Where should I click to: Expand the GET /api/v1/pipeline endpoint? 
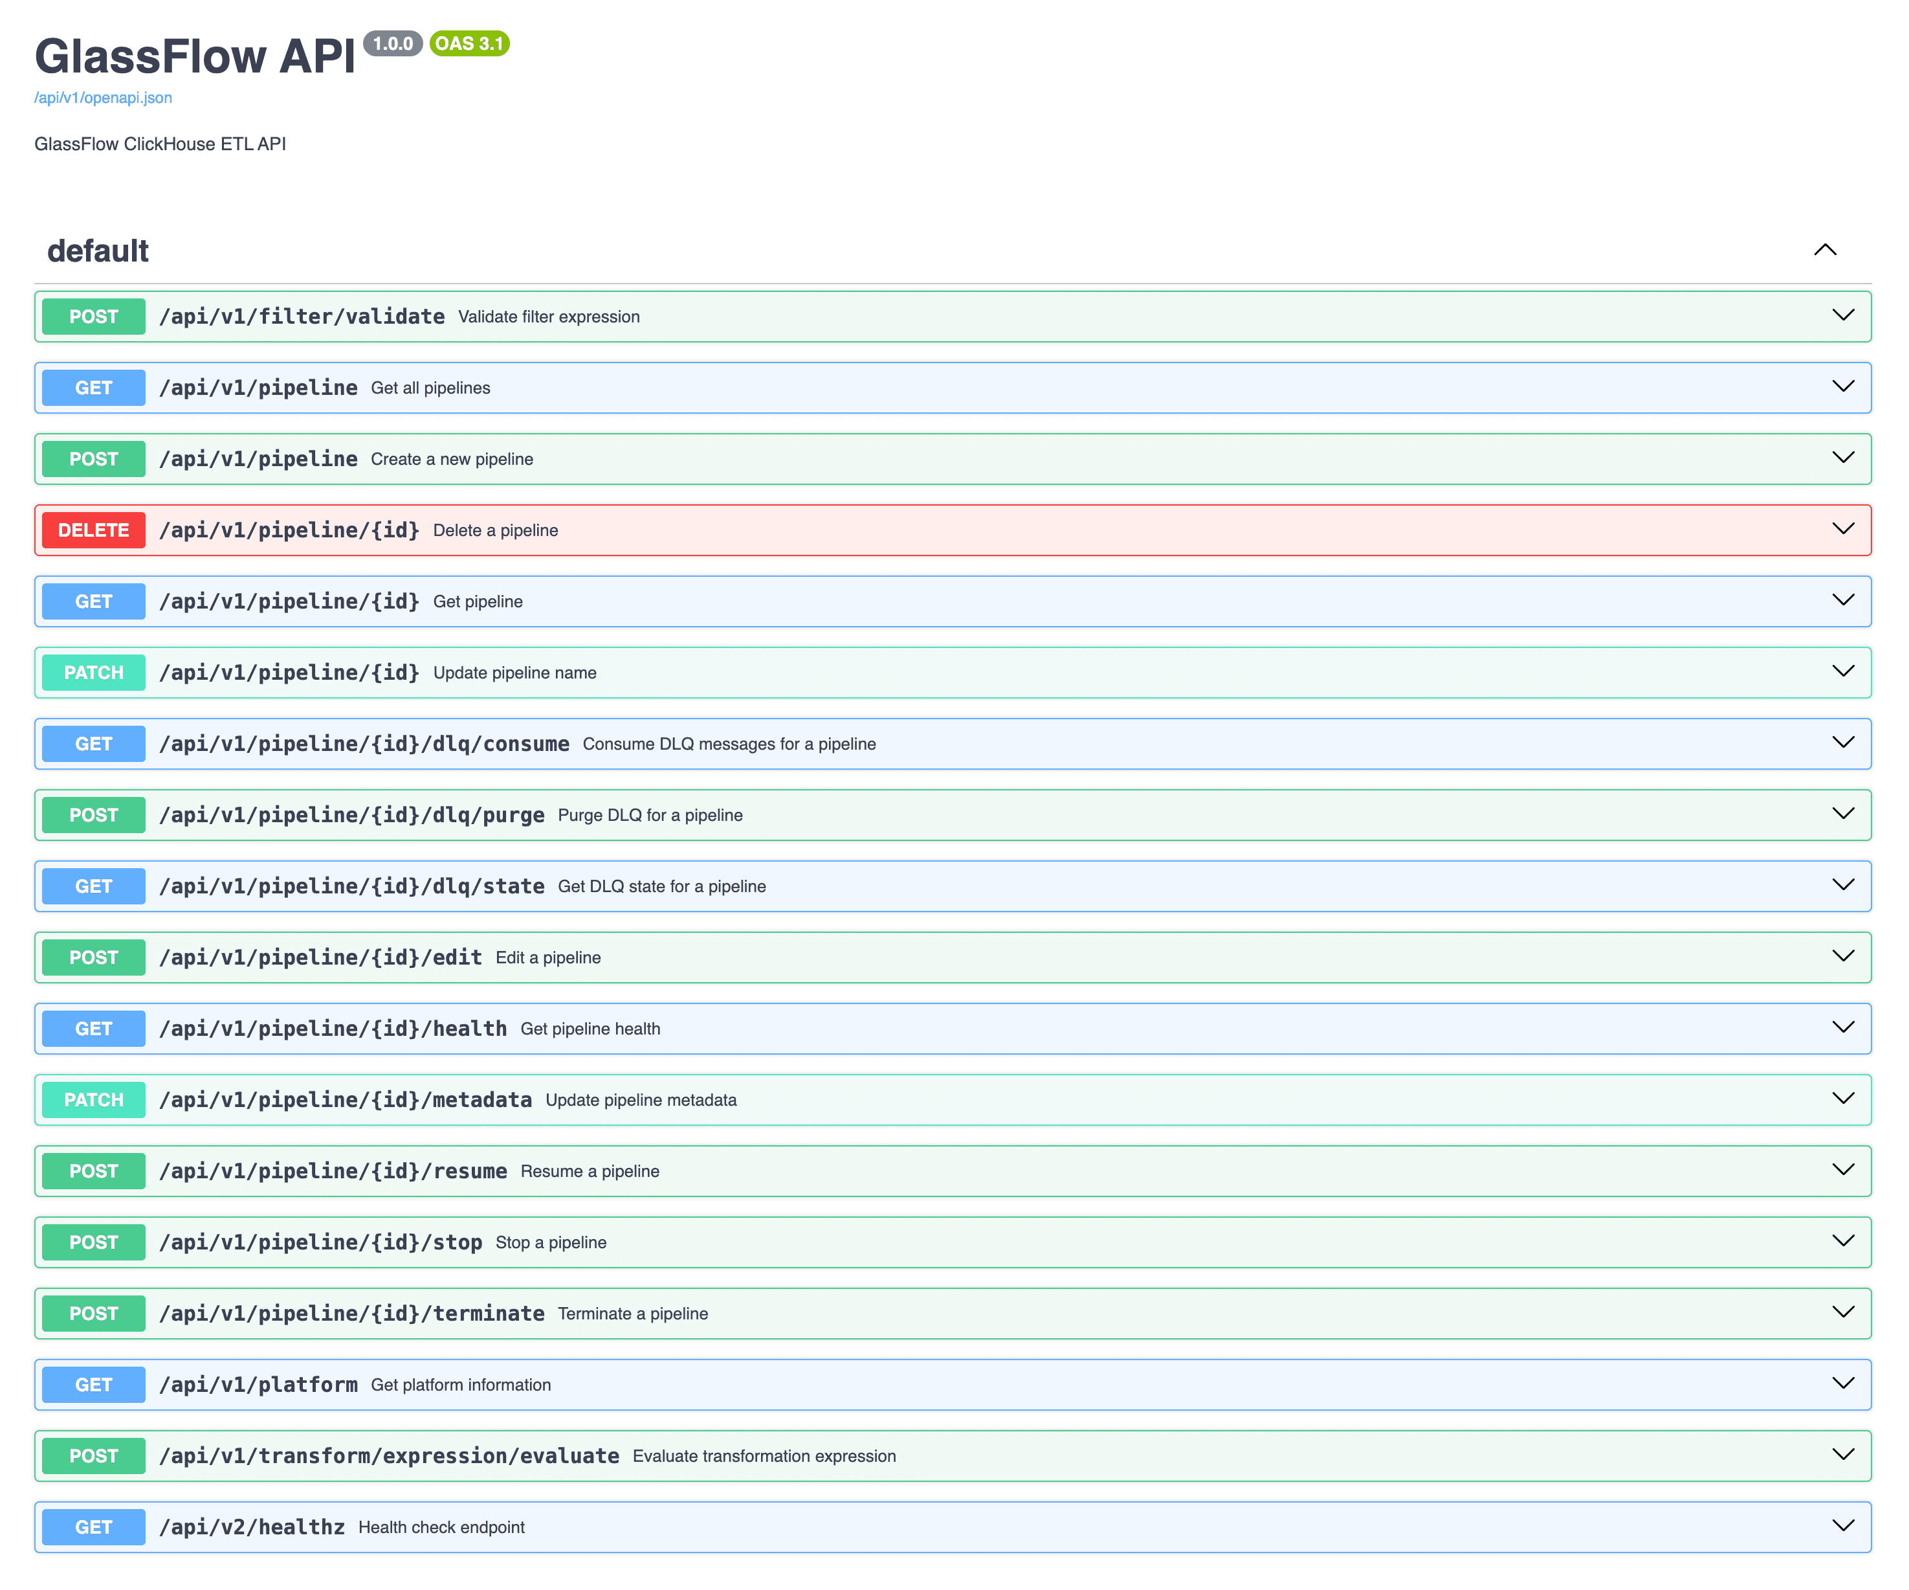click(x=1844, y=386)
